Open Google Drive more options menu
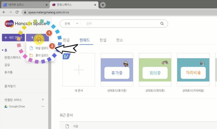Viewport: 217px width, 129px height. pyautogui.click(x=43, y=106)
